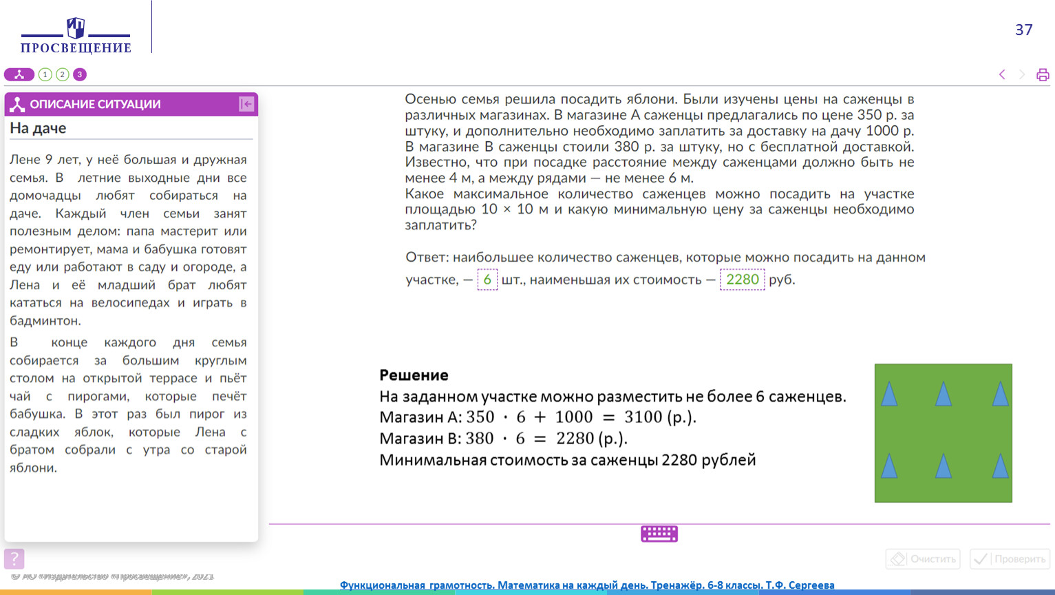
Task: Collapse the Описание ситуации panel
Action: (x=246, y=104)
